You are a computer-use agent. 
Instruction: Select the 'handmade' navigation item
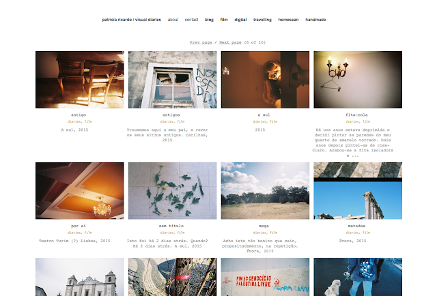pyautogui.click(x=315, y=20)
